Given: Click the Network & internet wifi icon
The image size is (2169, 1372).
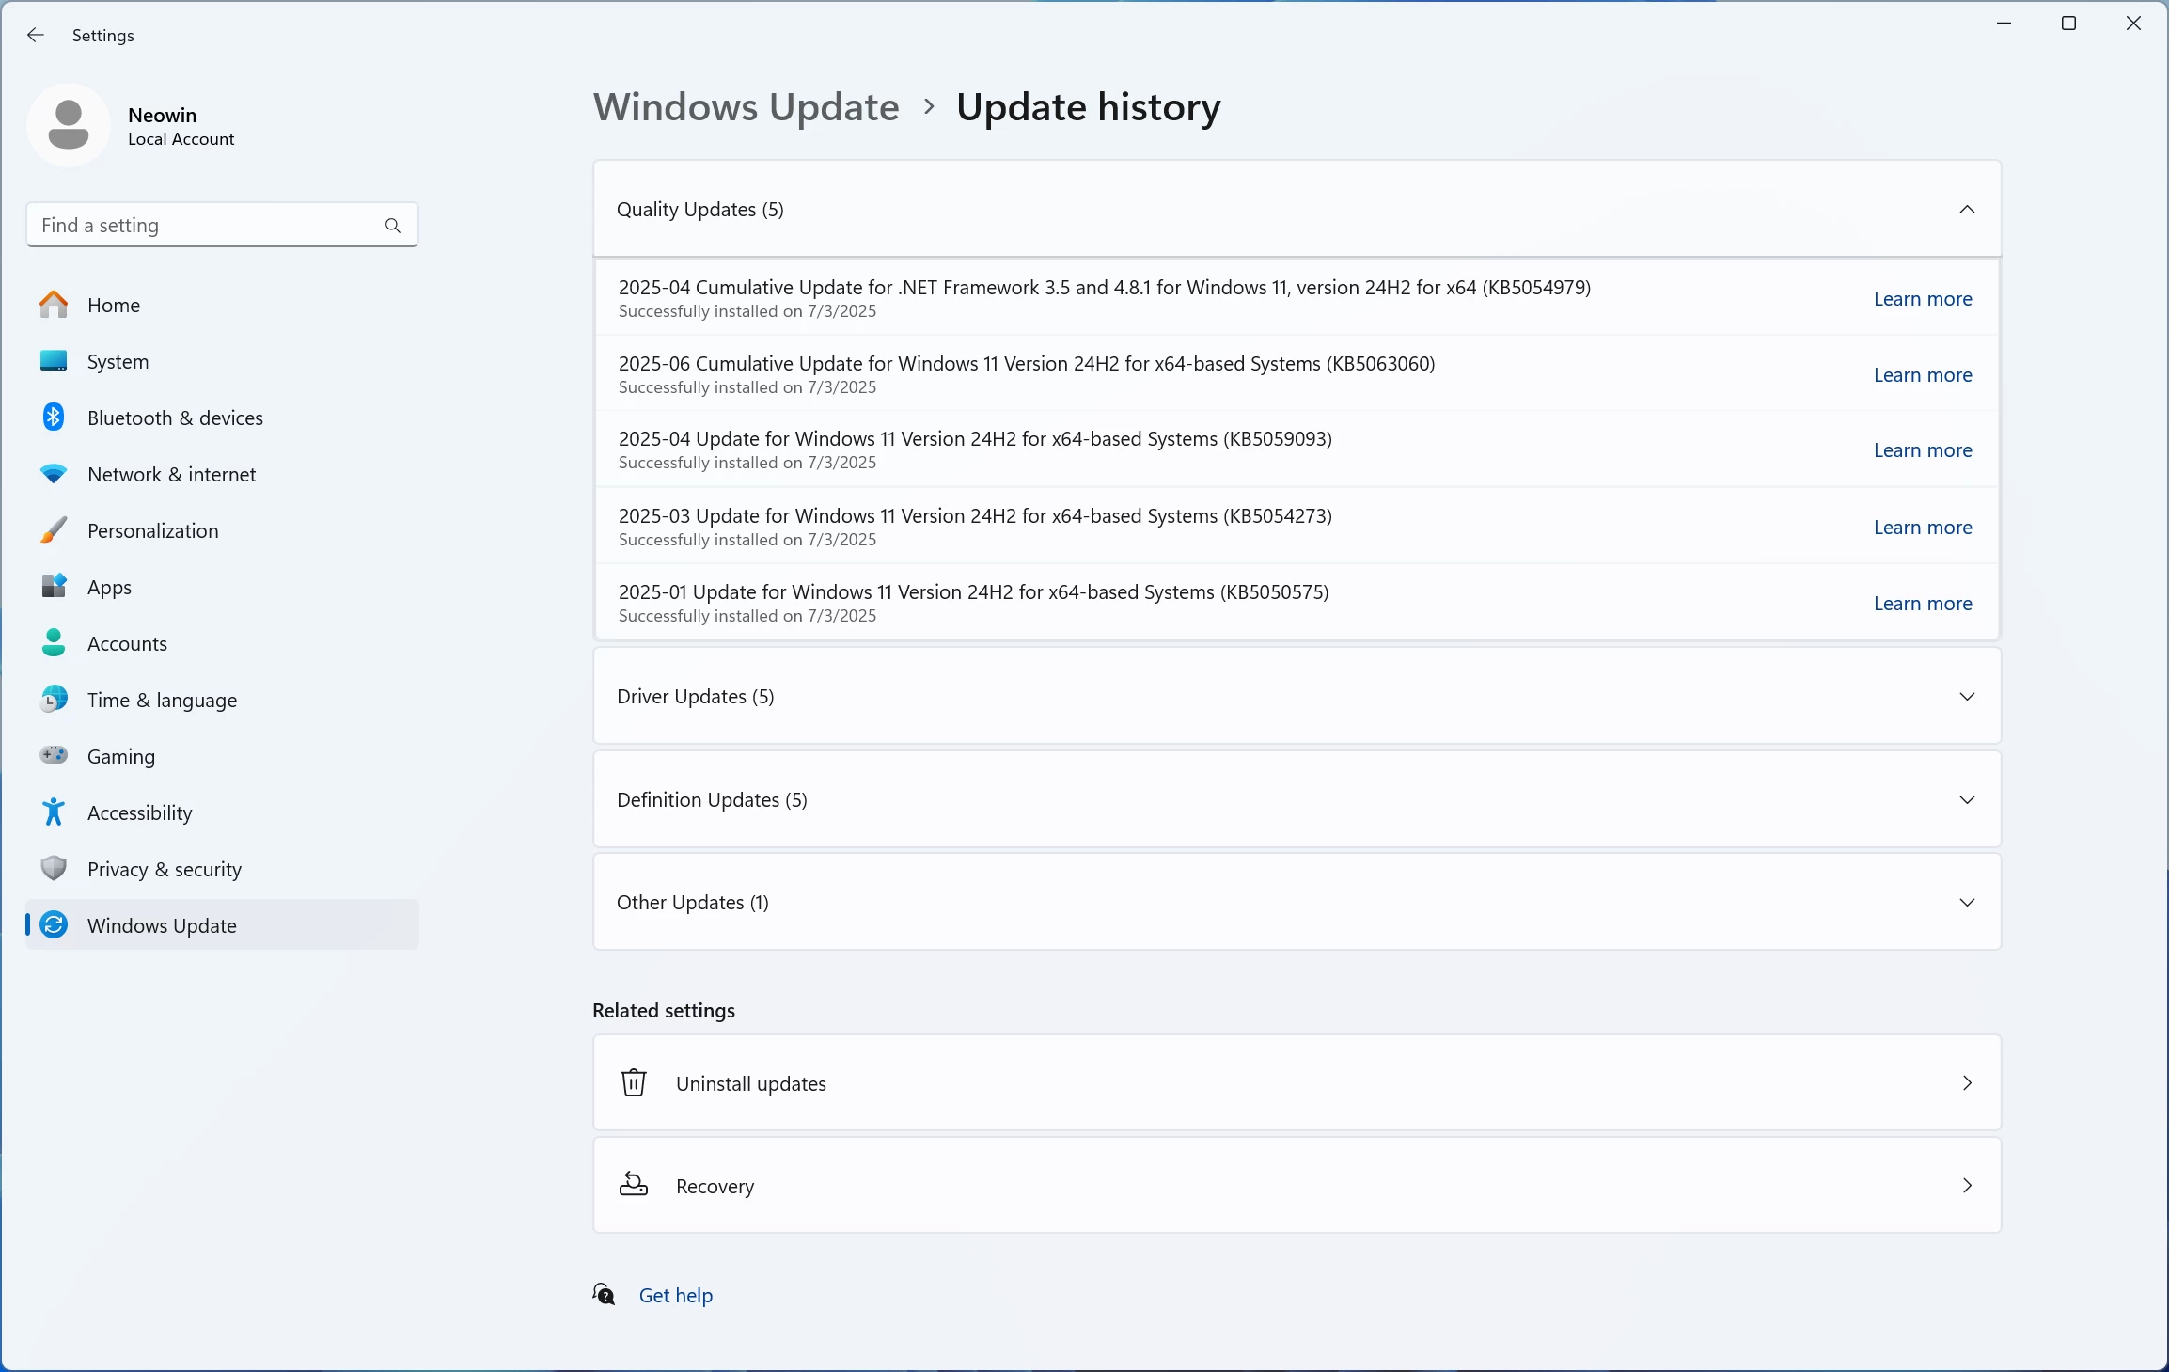Looking at the screenshot, I should pyautogui.click(x=54, y=474).
